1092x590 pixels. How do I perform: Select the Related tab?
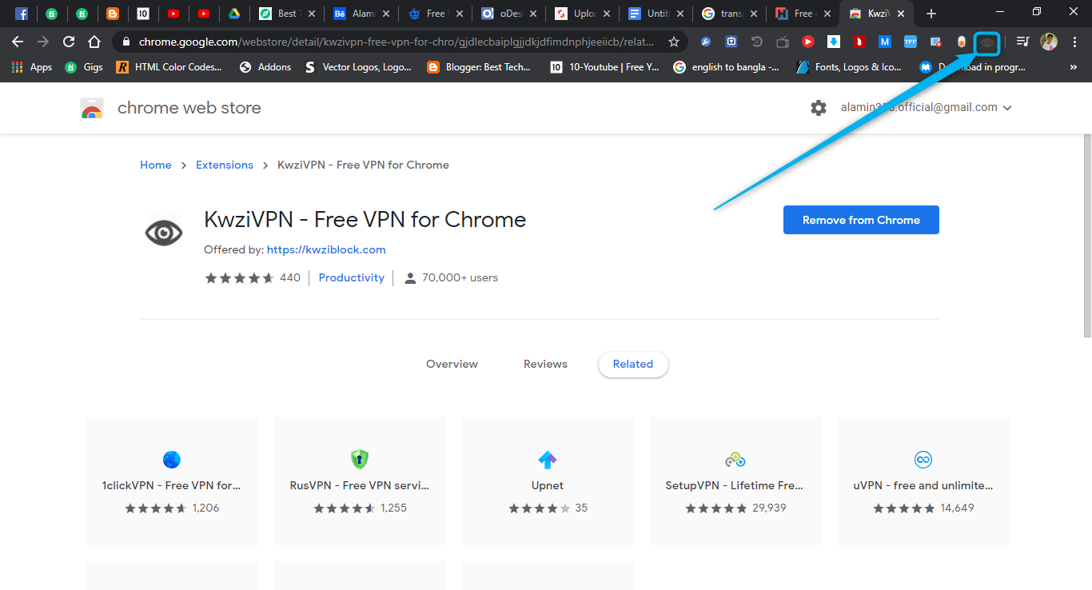pyautogui.click(x=633, y=364)
